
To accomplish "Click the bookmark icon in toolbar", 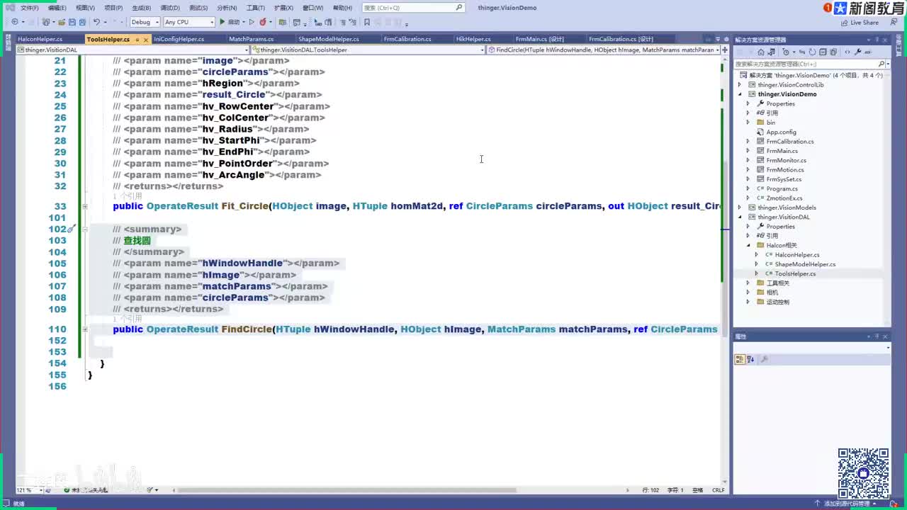I will click(x=367, y=22).
